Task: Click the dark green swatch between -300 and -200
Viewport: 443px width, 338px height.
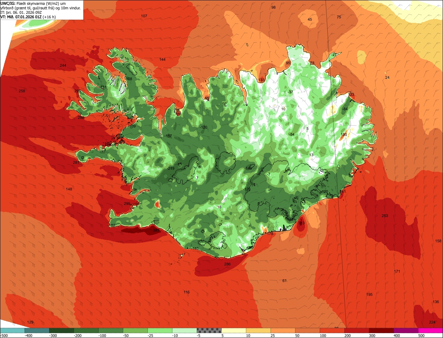Action: (x=61, y=330)
